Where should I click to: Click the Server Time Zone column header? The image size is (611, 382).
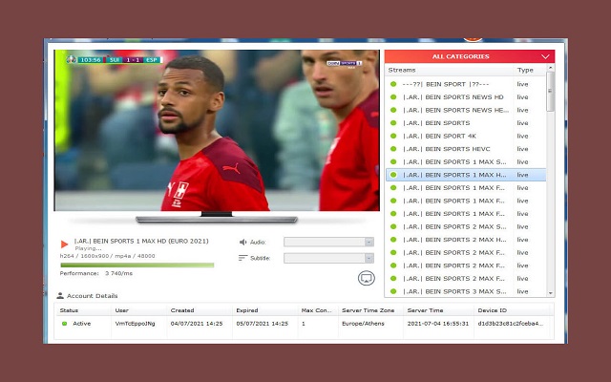[370, 310]
